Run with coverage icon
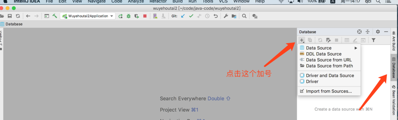The width and height of the screenshot is (398, 120). pyautogui.click(x=137, y=16)
